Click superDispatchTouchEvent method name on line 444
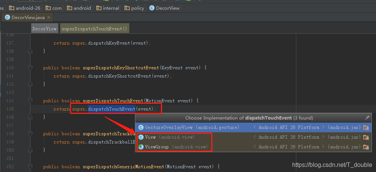This screenshot has width=376, height=172. click(x=113, y=101)
